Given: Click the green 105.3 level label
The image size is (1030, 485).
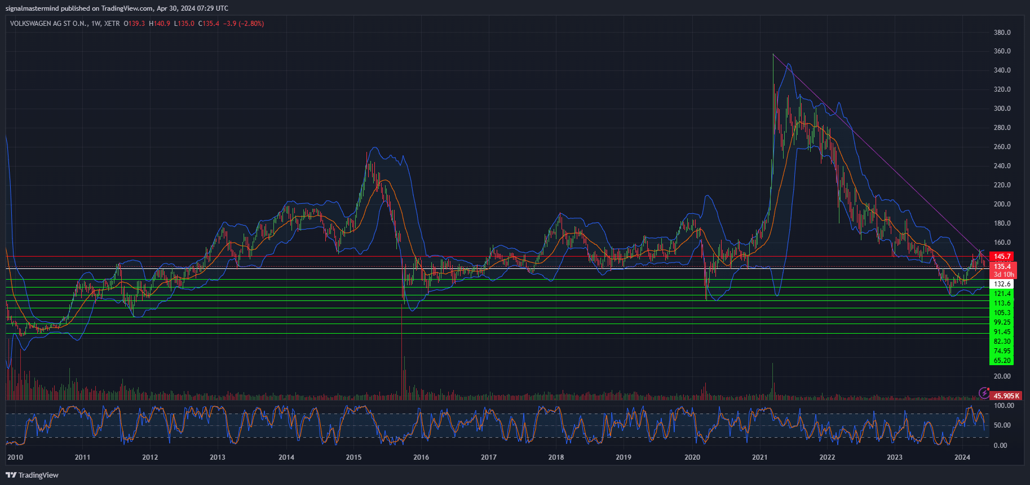Looking at the screenshot, I should (x=1002, y=313).
